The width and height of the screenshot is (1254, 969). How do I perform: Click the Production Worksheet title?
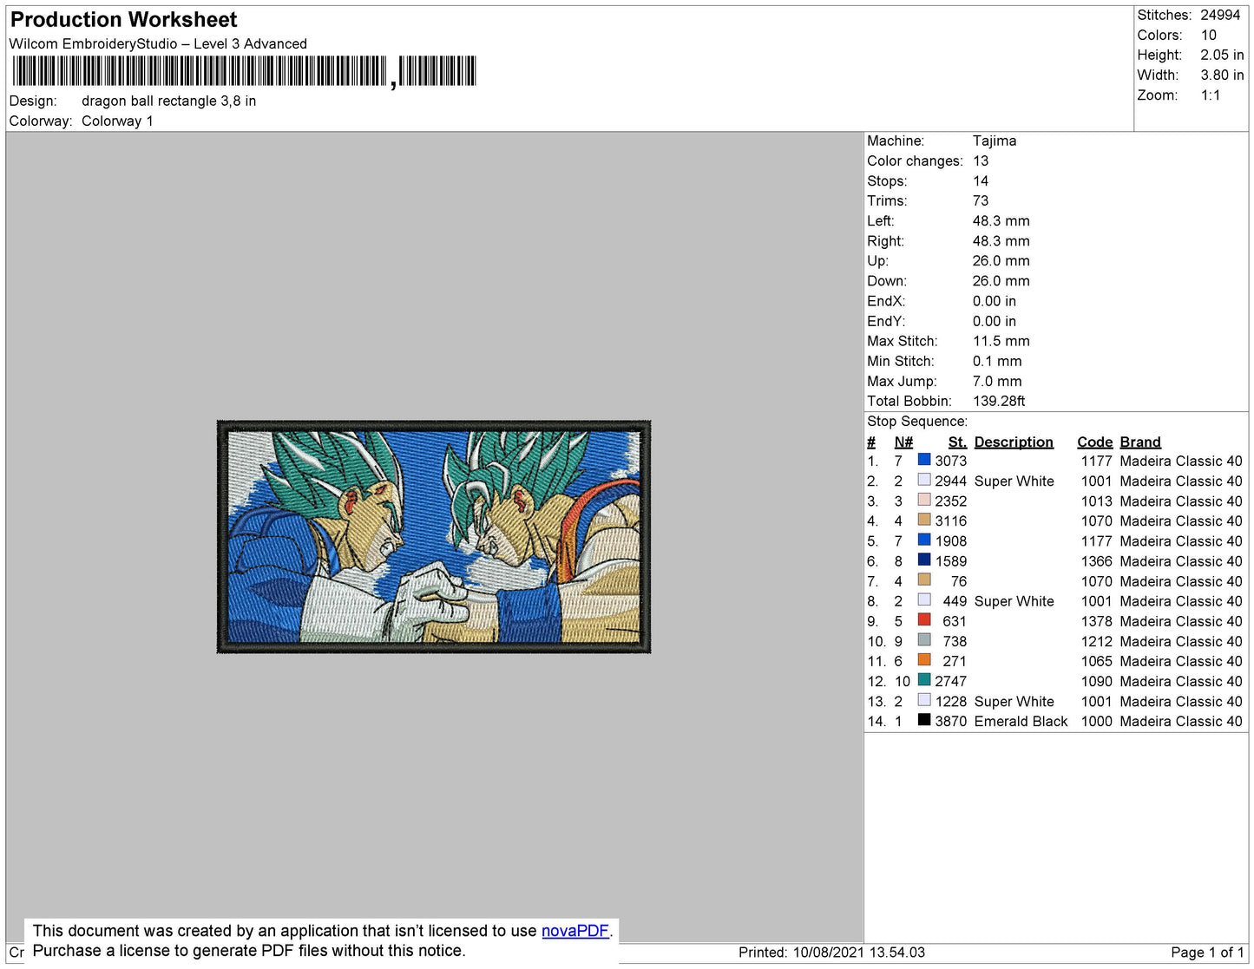[x=123, y=20]
